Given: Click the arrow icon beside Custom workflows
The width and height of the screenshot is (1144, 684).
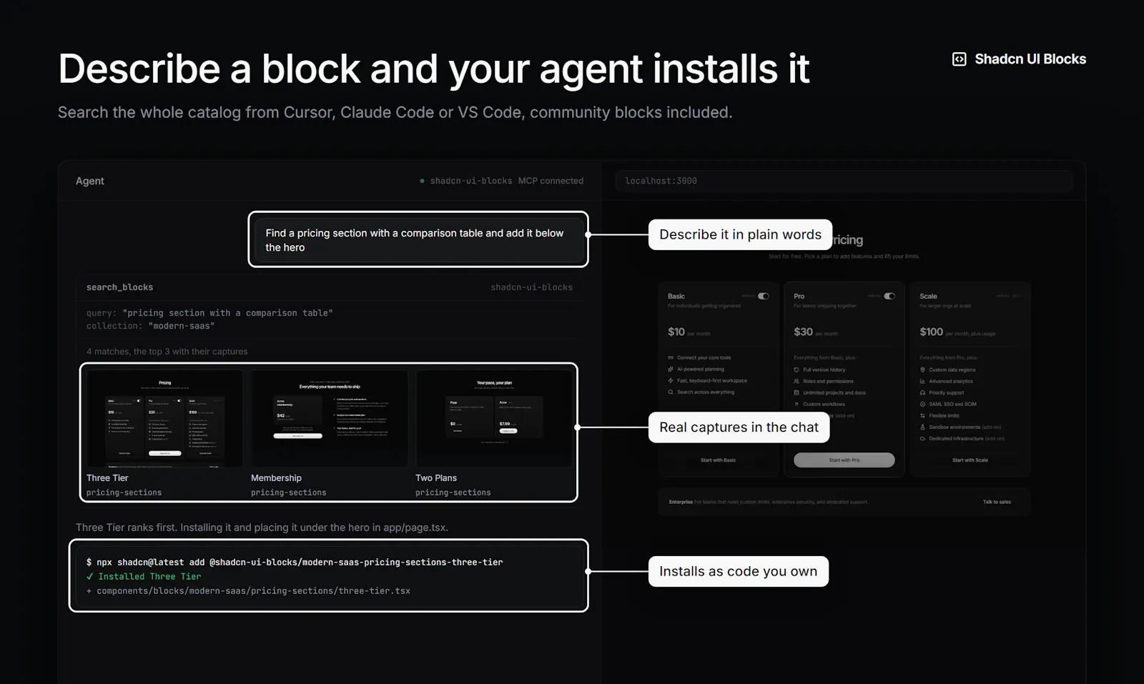Looking at the screenshot, I should [797, 404].
